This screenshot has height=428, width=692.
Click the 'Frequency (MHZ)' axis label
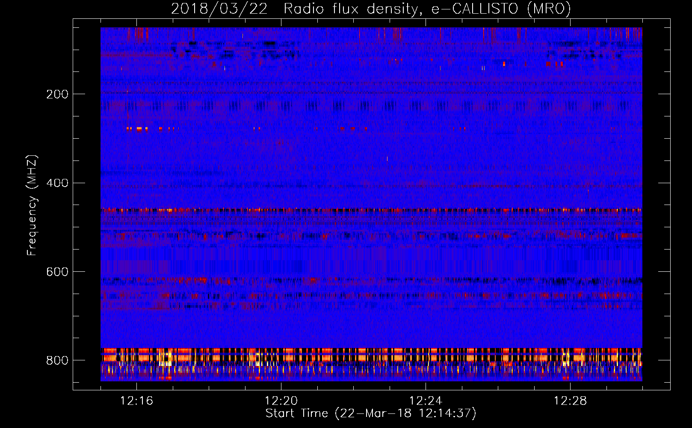[x=32, y=205]
